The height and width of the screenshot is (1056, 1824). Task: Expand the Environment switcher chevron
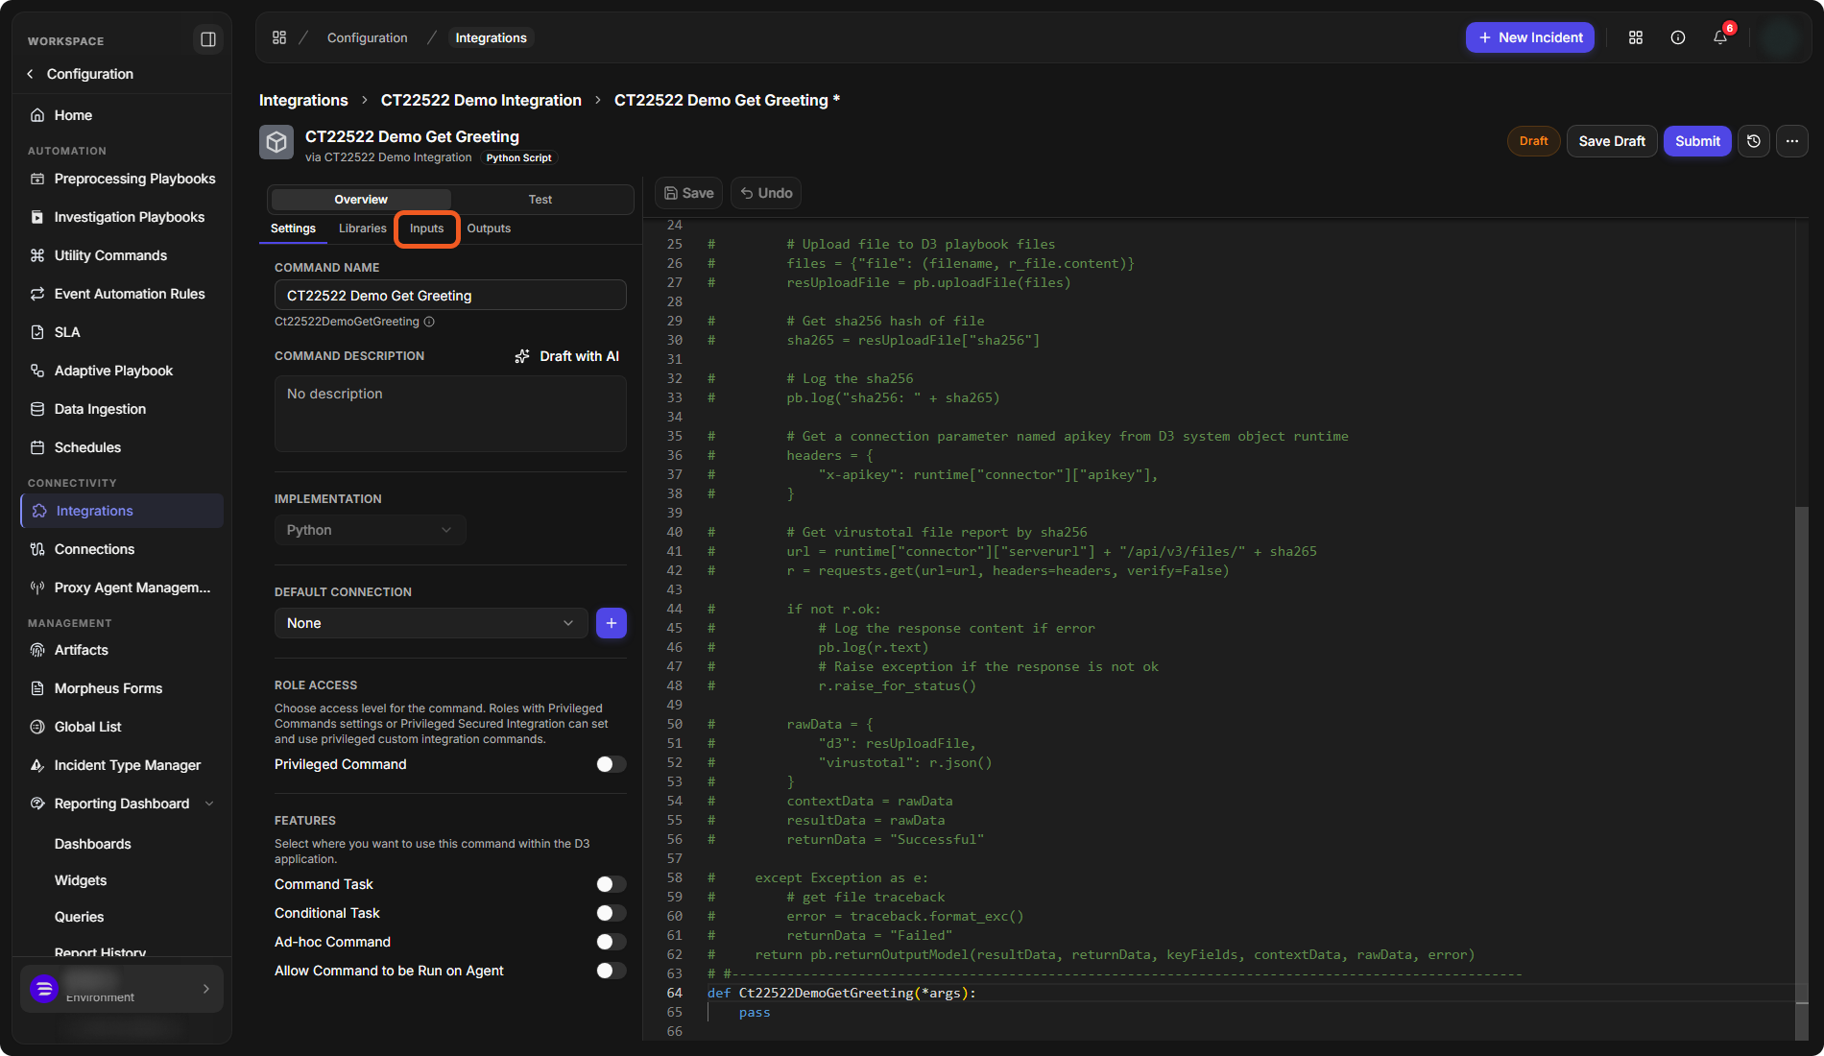205,989
